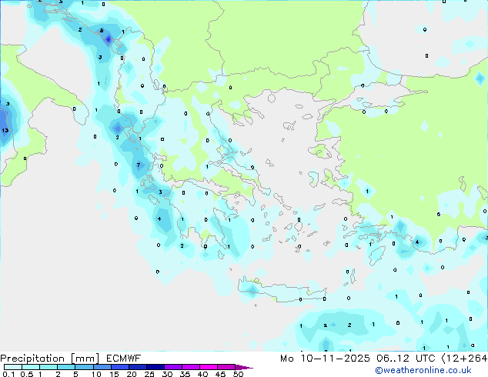488x377 pixels.
Task: Click the '35' legend scale label
Action: tap(185, 374)
